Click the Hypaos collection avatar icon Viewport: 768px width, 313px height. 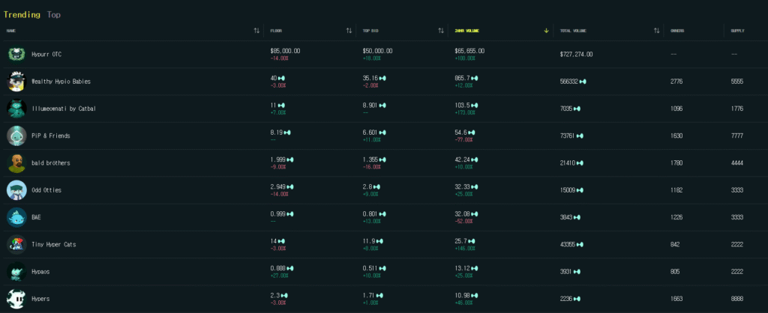coord(16,272)
